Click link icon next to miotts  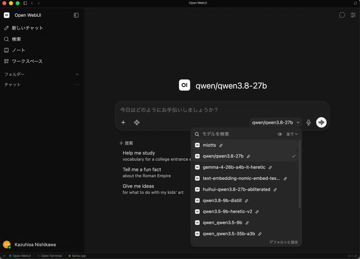coord(221,145)
